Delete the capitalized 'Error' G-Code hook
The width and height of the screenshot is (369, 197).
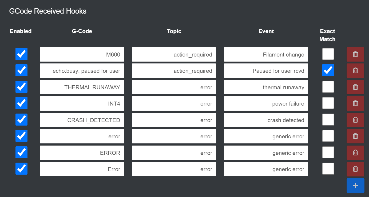[x=355, y=169]
